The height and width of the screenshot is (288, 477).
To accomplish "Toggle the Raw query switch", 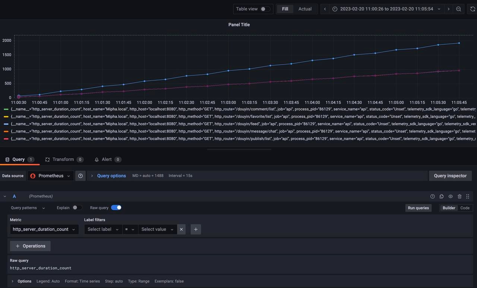I will coord(116,208).
